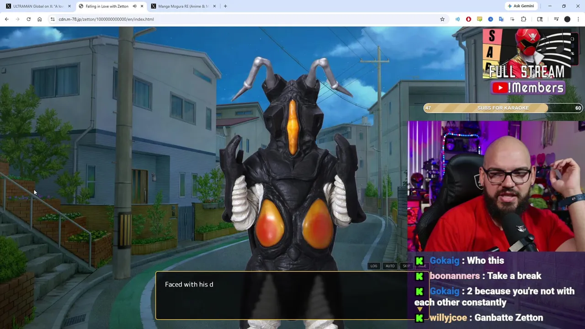This screenshot has width=585, height=329.
Task: Open the LOG dialogue history
Action: pos(374,266)
